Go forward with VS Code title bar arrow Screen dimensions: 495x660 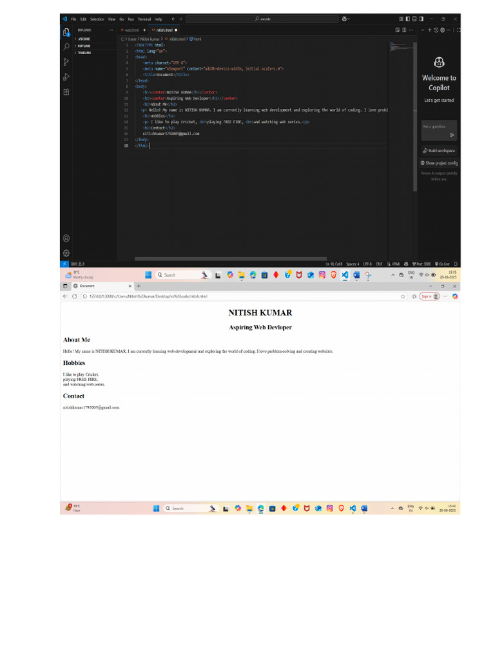pyautogui.click(x=180, y=19)
